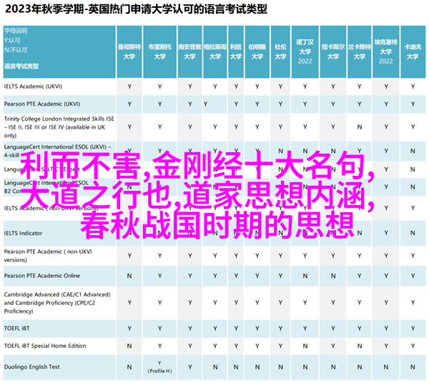This screenshot has width=429, height=383.
Task: Click LanguageCert ESOL (UKVI) 4-skill N under 杜伦大学
Action: coord(281,151)
